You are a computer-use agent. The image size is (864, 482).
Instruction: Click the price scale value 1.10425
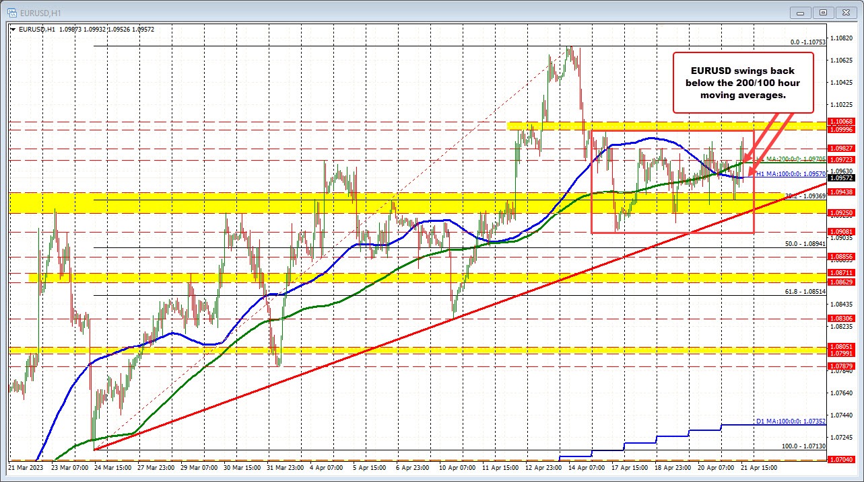coord(843,83)
